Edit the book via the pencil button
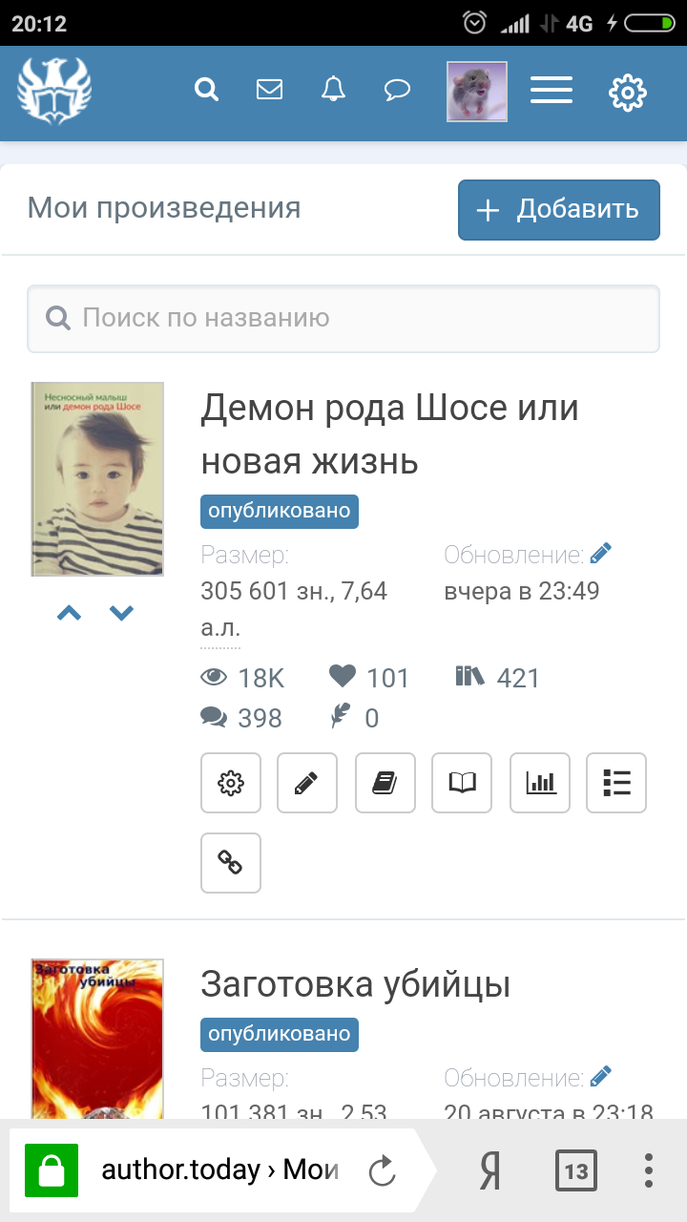 click(x=307, y=783)
